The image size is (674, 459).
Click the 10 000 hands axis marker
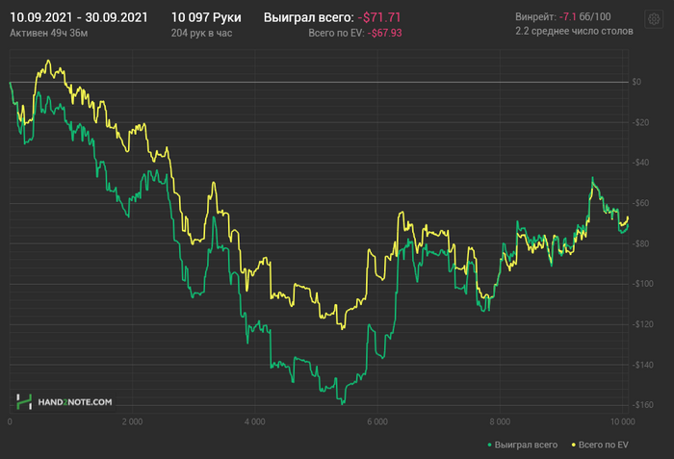[x=622, y=422]
